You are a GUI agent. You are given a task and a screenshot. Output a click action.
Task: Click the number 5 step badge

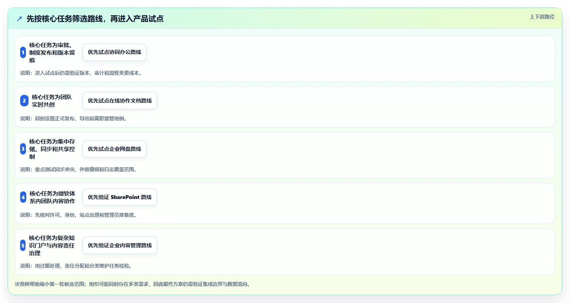[23, 245]
